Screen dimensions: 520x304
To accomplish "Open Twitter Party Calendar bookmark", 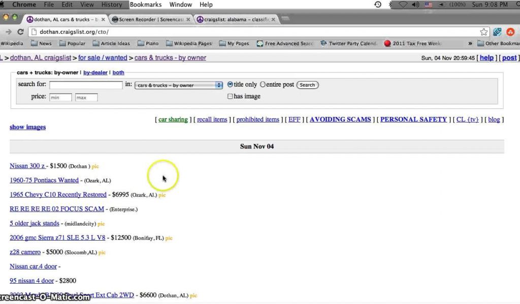I will click(348, 44).
